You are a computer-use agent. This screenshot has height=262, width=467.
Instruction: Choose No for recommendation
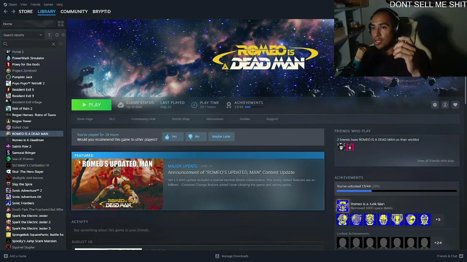[x=195, y=136]
